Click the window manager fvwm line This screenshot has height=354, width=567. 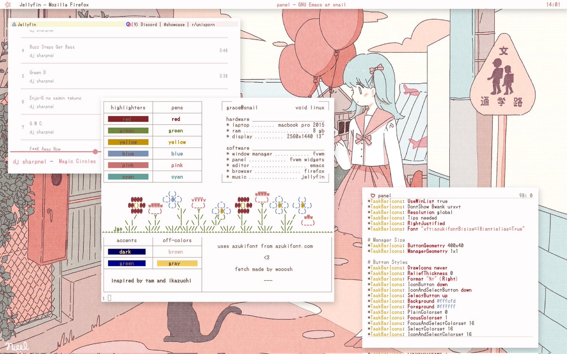coord(275,154)
